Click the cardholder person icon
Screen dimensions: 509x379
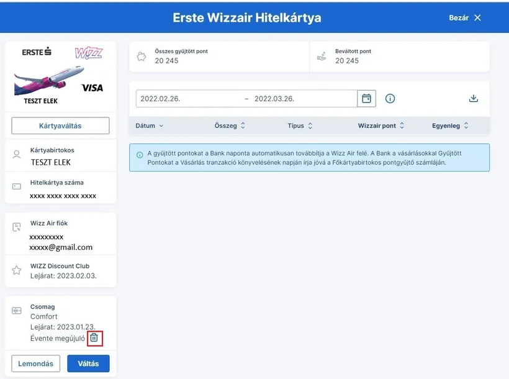pyautogui.click(x=17, y=155)
